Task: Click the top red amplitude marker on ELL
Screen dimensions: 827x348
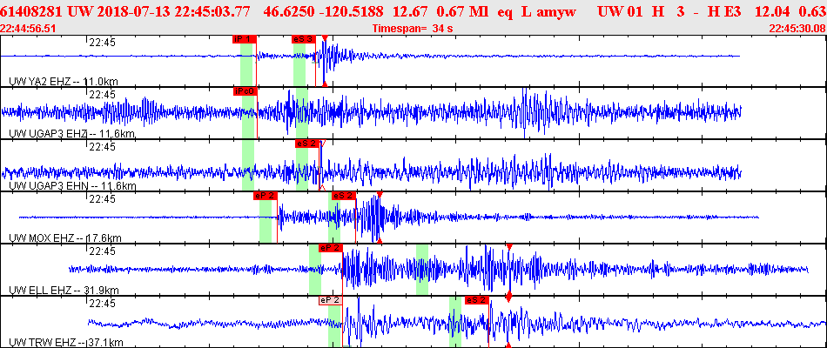Action: pyautogui.click(x=509, y=247)
